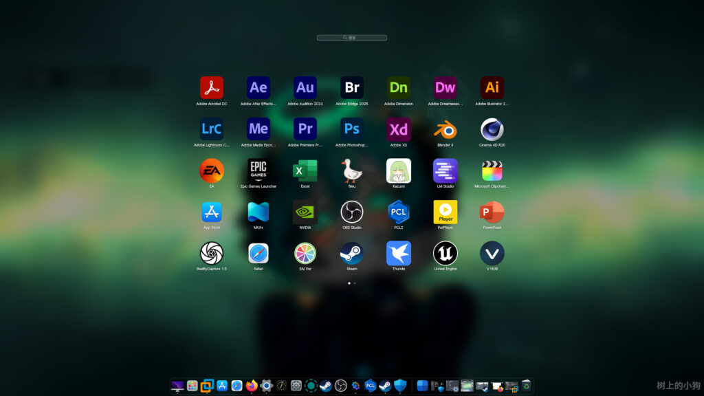704x396 pixels.
Task: Open Microsoft Clipchamp
Action: tap(492, 170)
